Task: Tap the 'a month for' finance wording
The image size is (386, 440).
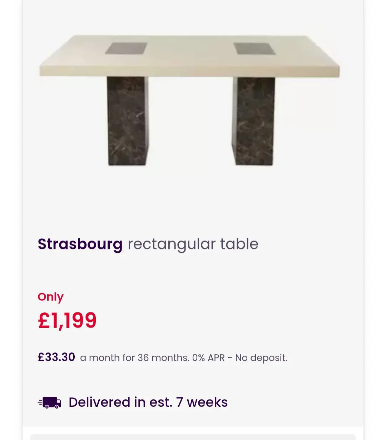Action: [x=108, y=358]
